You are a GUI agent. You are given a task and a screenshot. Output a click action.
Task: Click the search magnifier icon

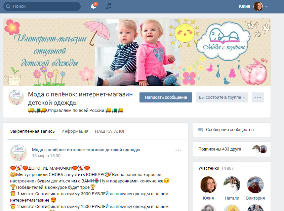pyautogui.click(x=8, y=6)
